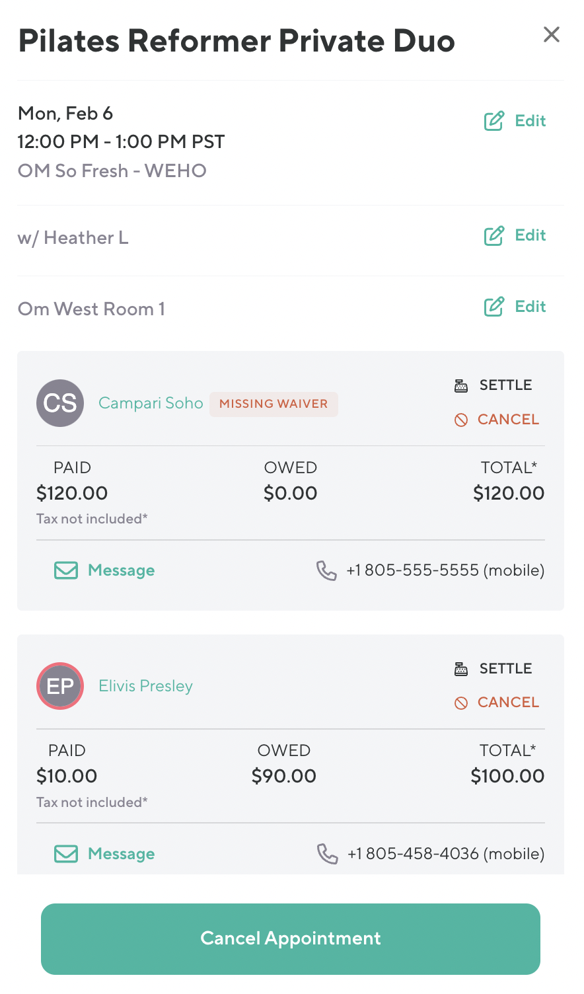Click the envelope icon to message Elivis Presley
Viewport: 584px width, 994px height.
66,854
